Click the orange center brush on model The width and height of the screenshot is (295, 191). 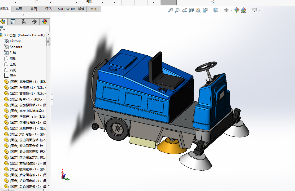point(172,146)
